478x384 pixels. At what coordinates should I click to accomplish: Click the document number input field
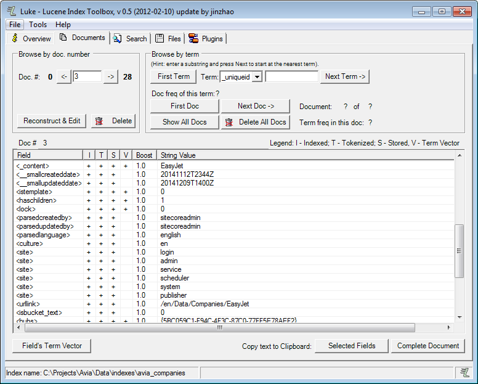point(87,77)
